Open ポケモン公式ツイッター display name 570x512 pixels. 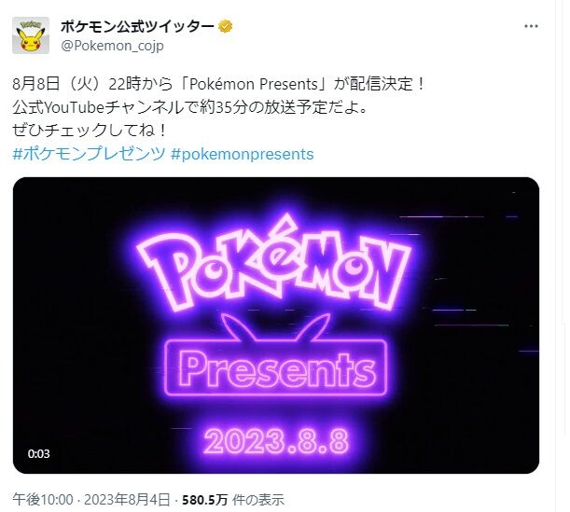point(137,26)
